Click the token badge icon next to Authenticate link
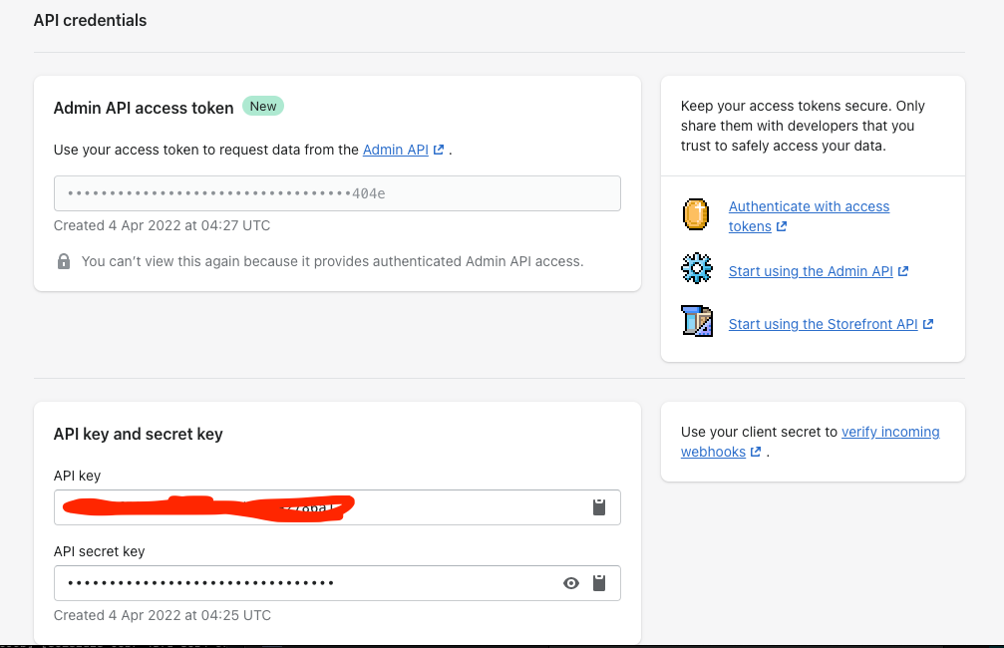Viewport: 1004px width, 648px height. click(x=695, y=214)
